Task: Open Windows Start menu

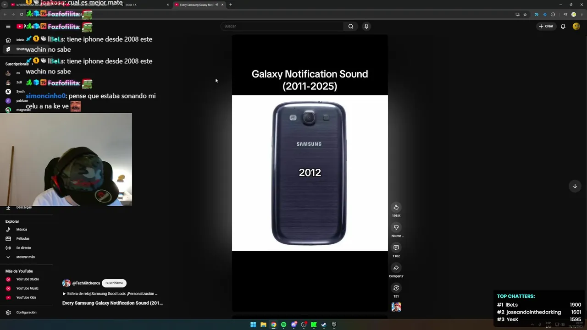Action: click(x=253, y=324)
